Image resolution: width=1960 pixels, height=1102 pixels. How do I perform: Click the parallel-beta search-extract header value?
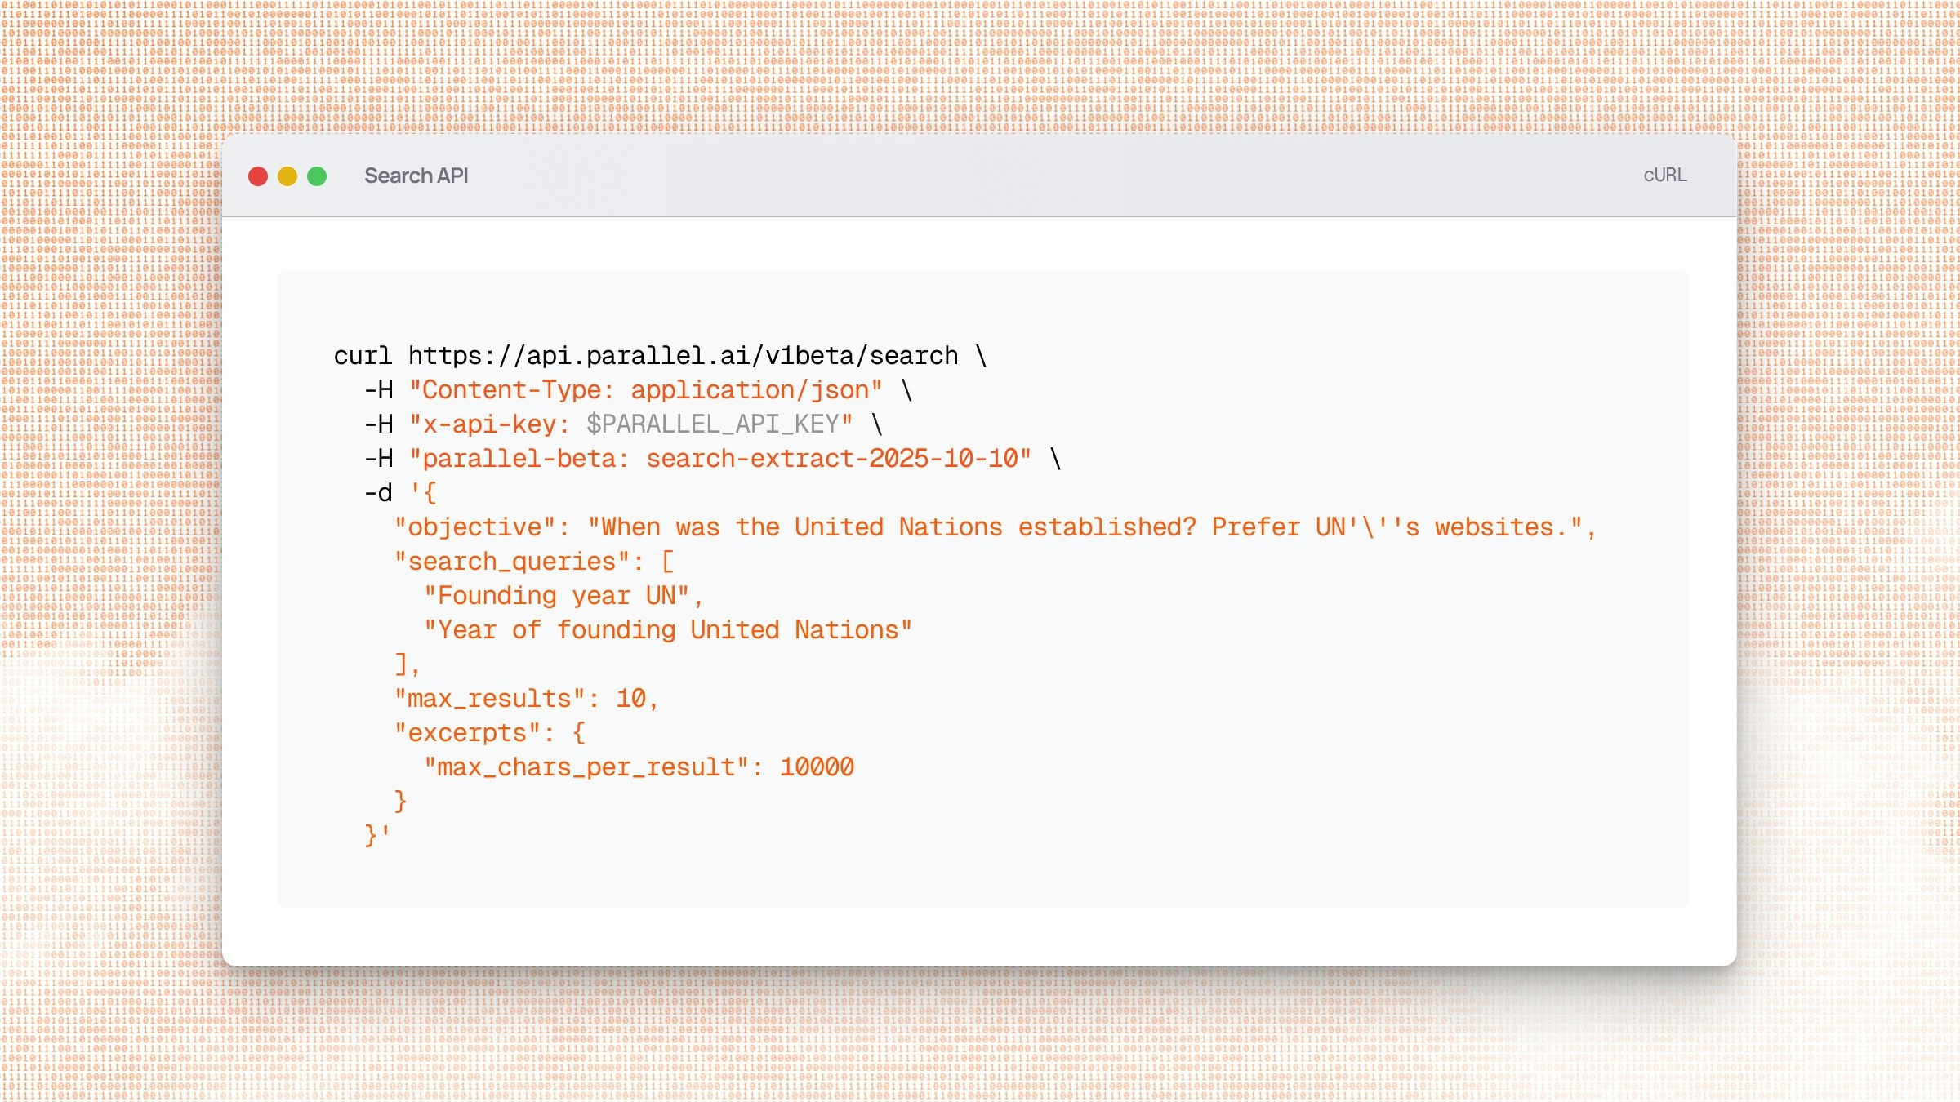[831, 459]
